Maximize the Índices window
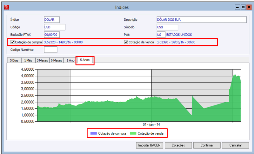This screenshot has width=254, height=154. [243, 7]
